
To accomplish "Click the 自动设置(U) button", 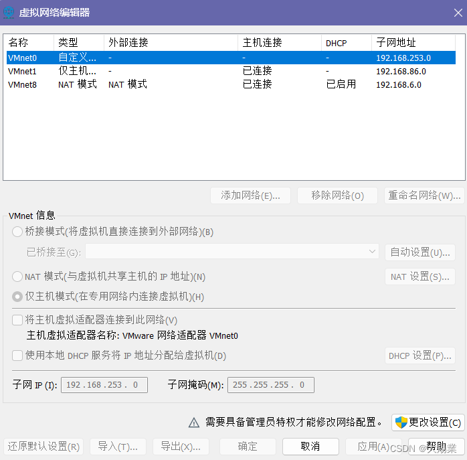I will pos(420,252).
